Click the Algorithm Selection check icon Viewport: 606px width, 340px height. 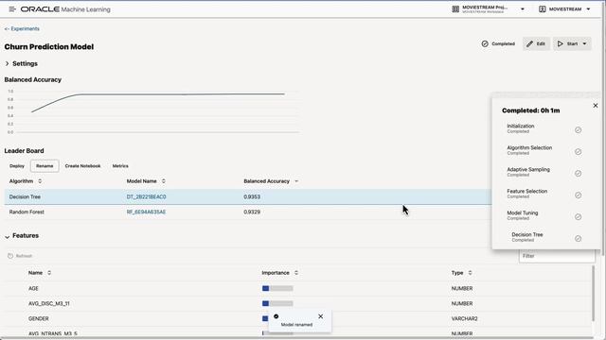[578, 152]
